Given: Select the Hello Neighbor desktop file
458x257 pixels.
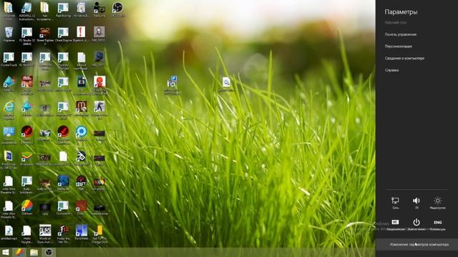Looking at the screenshot, I should point(27,233).
